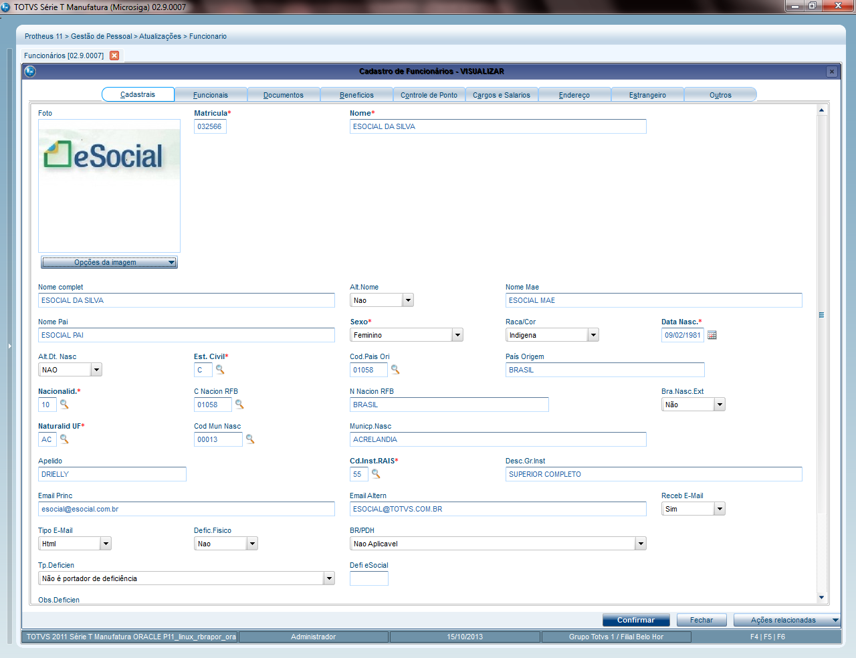The image size is (856, 658).
Task: Click the Data Nasc. date field
Action: pos(683,335)
